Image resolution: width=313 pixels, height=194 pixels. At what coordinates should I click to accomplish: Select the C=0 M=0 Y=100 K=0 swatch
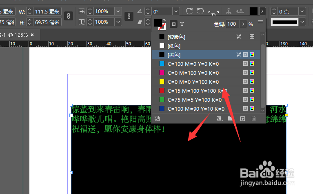tap(206, 82)
